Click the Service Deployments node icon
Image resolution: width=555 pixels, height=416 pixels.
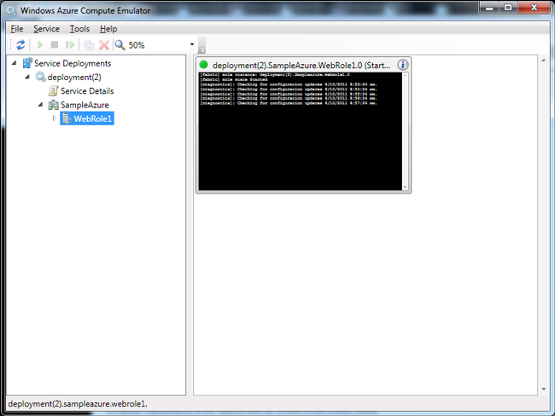pyautogui.click(x=27, y=63)
